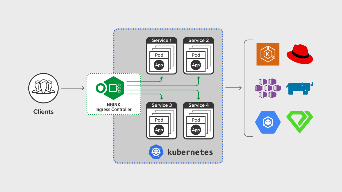Click the Clients text label
This screenshot has height=192, width=342.
44,112
